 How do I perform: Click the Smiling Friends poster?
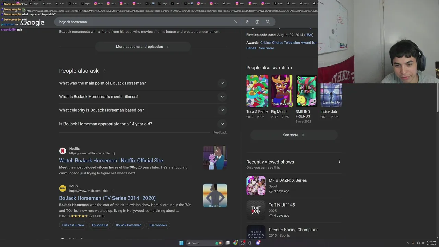click(x=307, y=91)
